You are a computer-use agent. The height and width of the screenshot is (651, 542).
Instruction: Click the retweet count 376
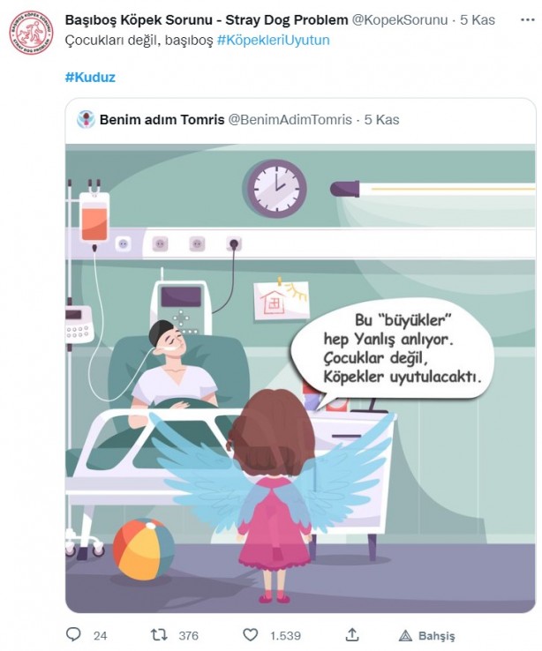188,635
